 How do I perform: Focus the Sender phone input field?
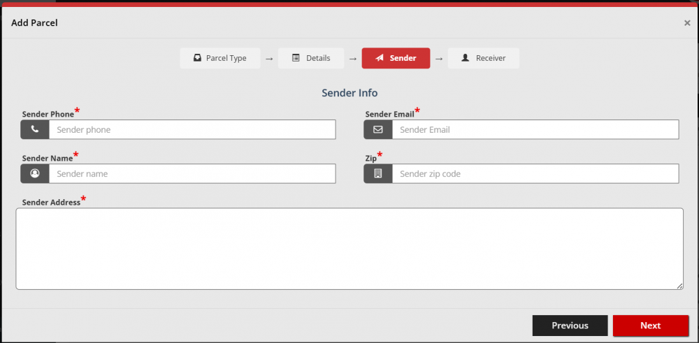click(x=192, y=130)
